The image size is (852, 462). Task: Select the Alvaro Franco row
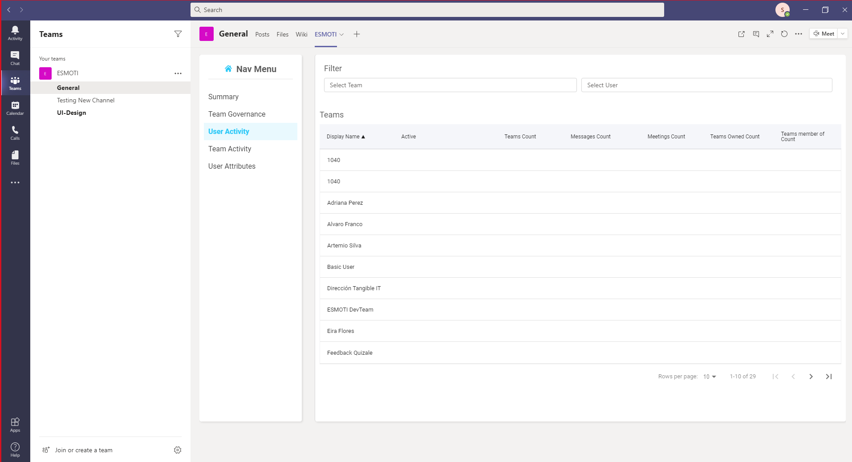(x=580, y=224)
